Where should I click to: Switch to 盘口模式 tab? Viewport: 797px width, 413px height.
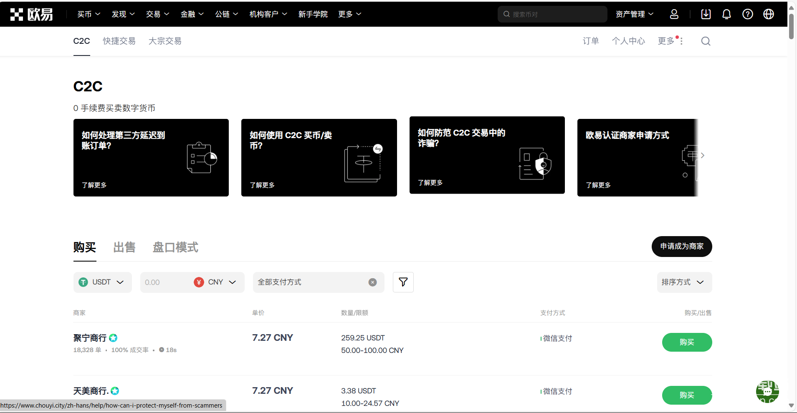175,247
